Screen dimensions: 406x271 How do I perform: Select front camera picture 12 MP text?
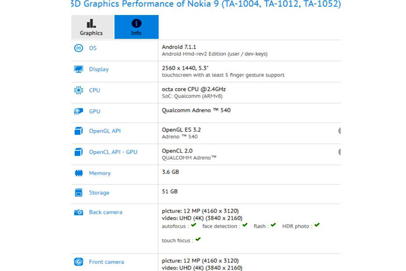tap(200, 261)
